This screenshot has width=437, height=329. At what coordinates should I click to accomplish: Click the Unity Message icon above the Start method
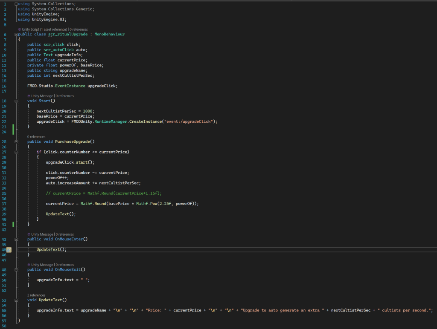coord(29,96)
